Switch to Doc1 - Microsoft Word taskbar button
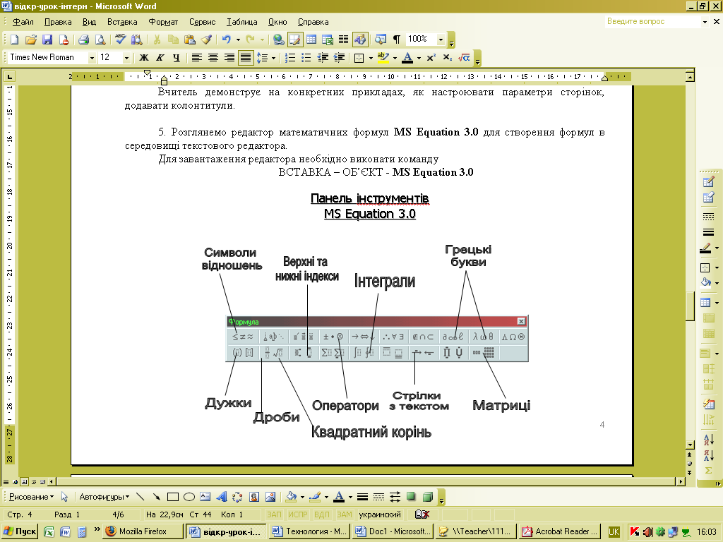This screenshot has height=542, width=723. (x=393, y=531)
